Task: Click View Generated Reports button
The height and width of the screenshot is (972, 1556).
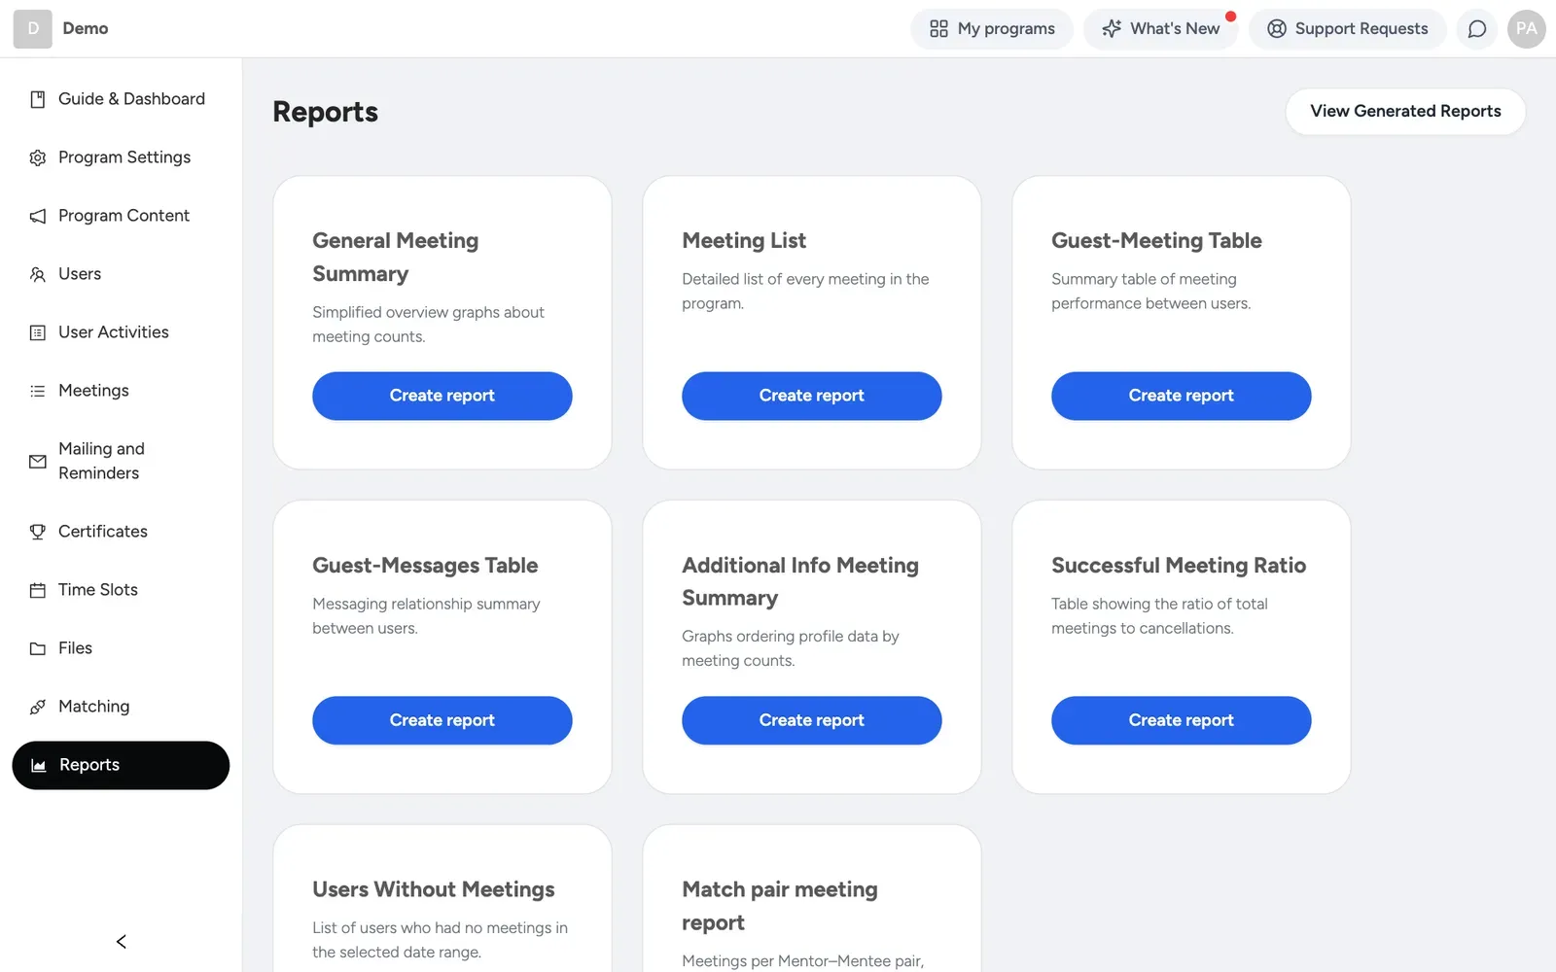Action: pyautogui.click(x=1405, y=112)
